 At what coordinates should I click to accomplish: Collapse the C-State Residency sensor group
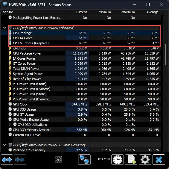pos(4,145)
